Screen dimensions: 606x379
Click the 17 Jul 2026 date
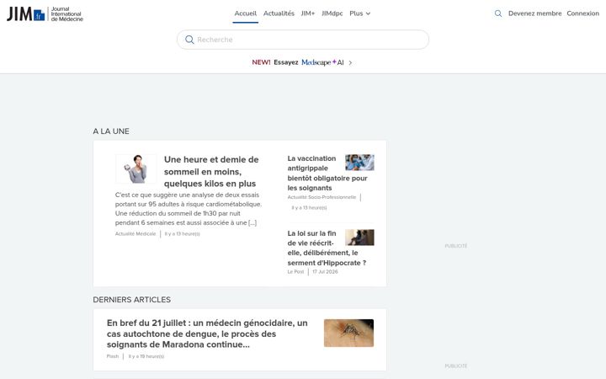point(325,272)
